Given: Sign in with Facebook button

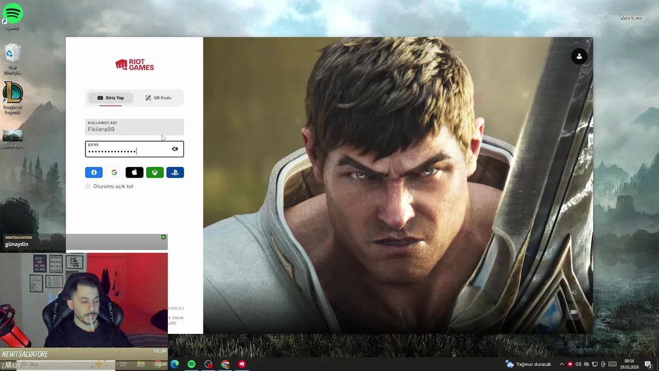Looking at the screenshot, I should pos(94,173).
